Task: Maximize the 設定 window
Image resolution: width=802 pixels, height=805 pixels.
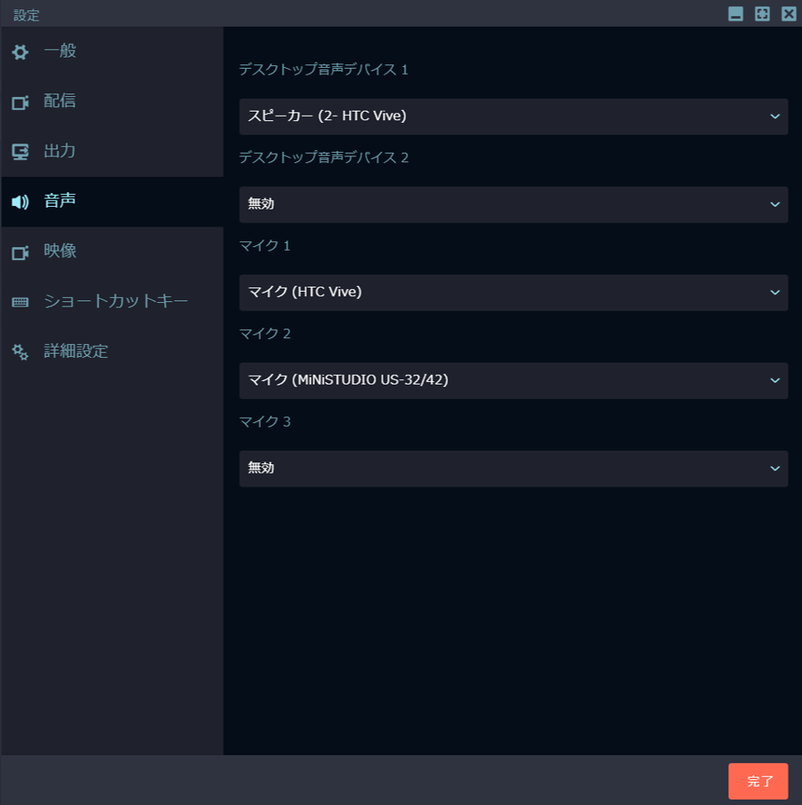Action: click(x=762, y=14)
